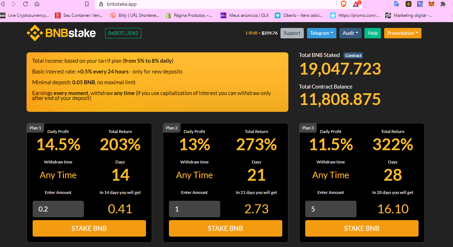The height and width of the screenshot is (247, 453).
Task: Click wallet address 0x0837...5062 badge
Action: 123,33
